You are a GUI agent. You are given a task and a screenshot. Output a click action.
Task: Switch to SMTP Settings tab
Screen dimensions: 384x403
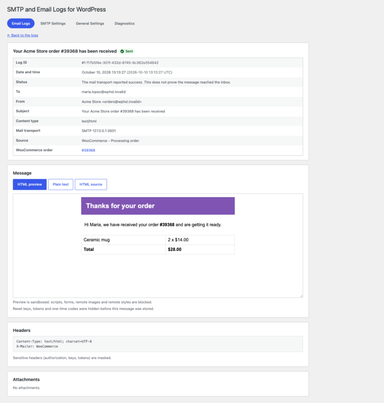(53, 24)
